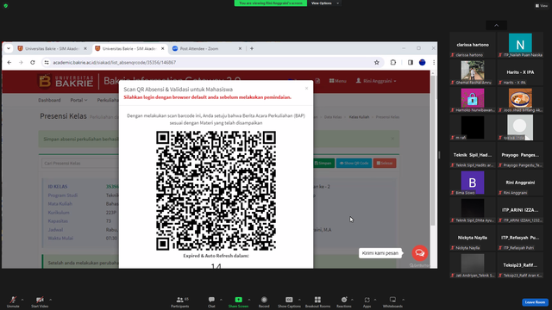
Task: Expand reactions options arrow beside Reactions
Action: pyautogui.click(x=352, y=300)
